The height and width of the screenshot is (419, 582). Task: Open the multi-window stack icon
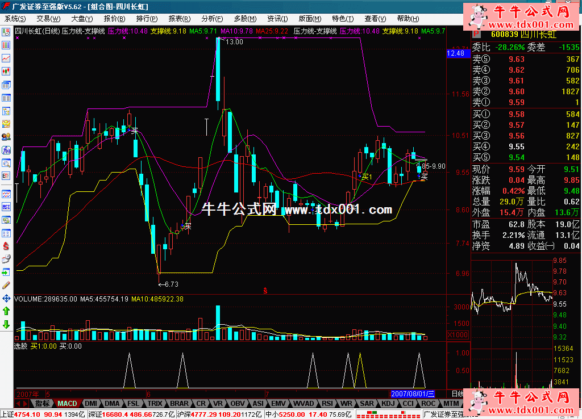pos(6,85)
